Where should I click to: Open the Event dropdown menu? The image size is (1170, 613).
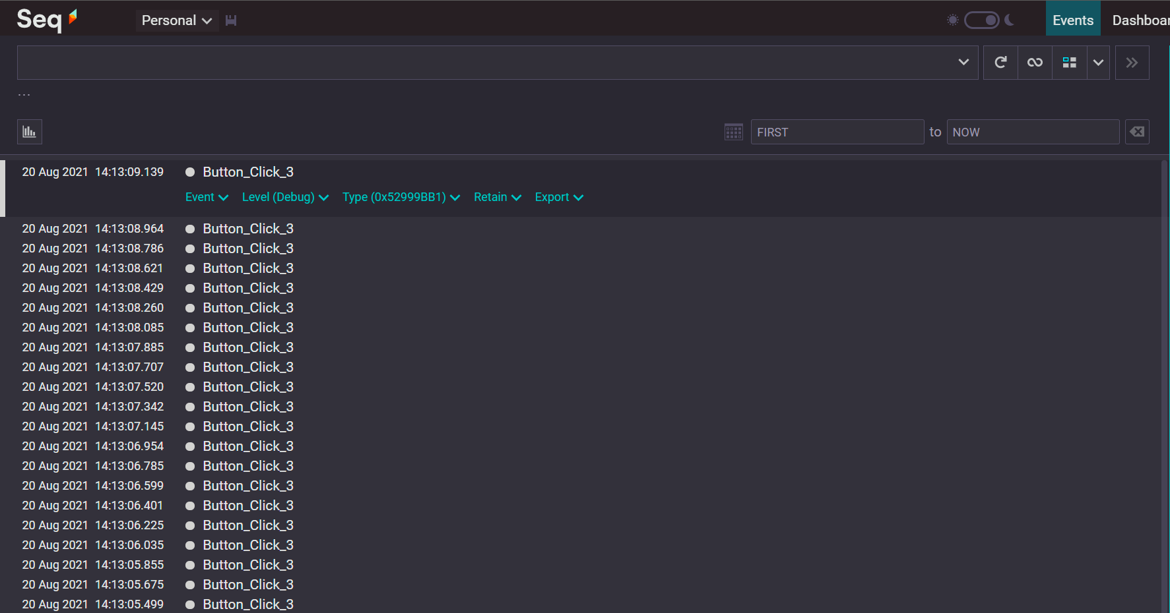tap(207, 197)
